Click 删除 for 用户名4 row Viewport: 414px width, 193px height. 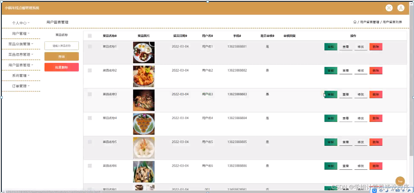[x=376, y=118]
